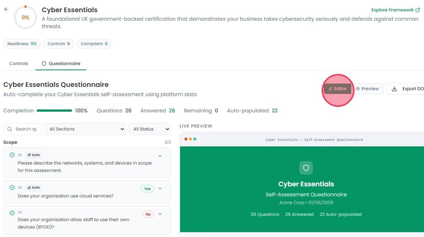Click the back arrow icon
This screenshot has width=424, height=237.
[6, 10]
